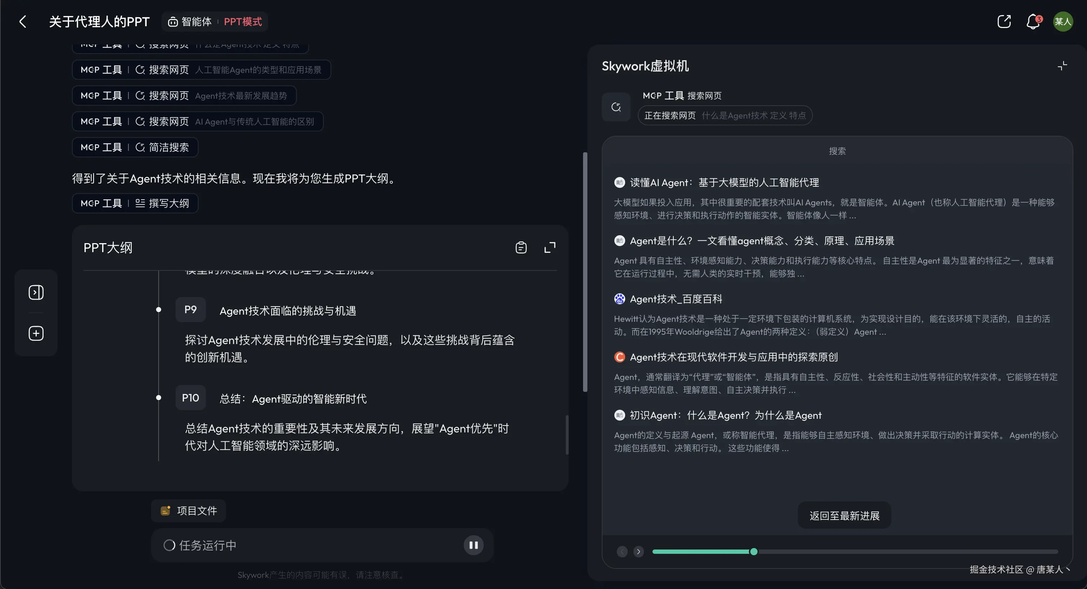Collapse the Skywork virtual machine panel
Screen dimensions: 1087x589
tap(1062, 66)
